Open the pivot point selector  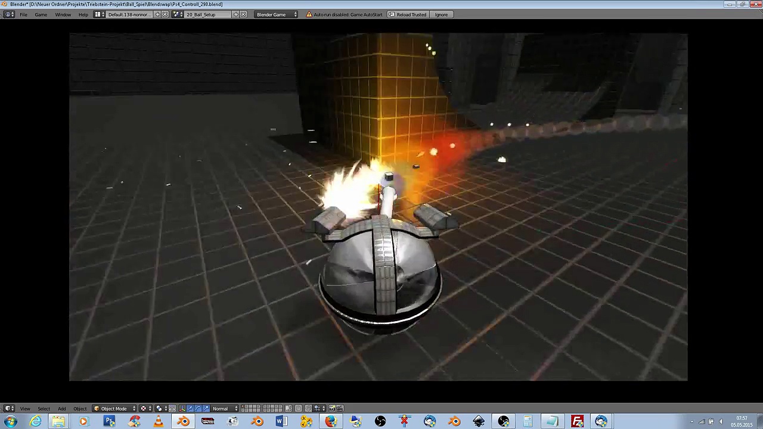[160, 409]
